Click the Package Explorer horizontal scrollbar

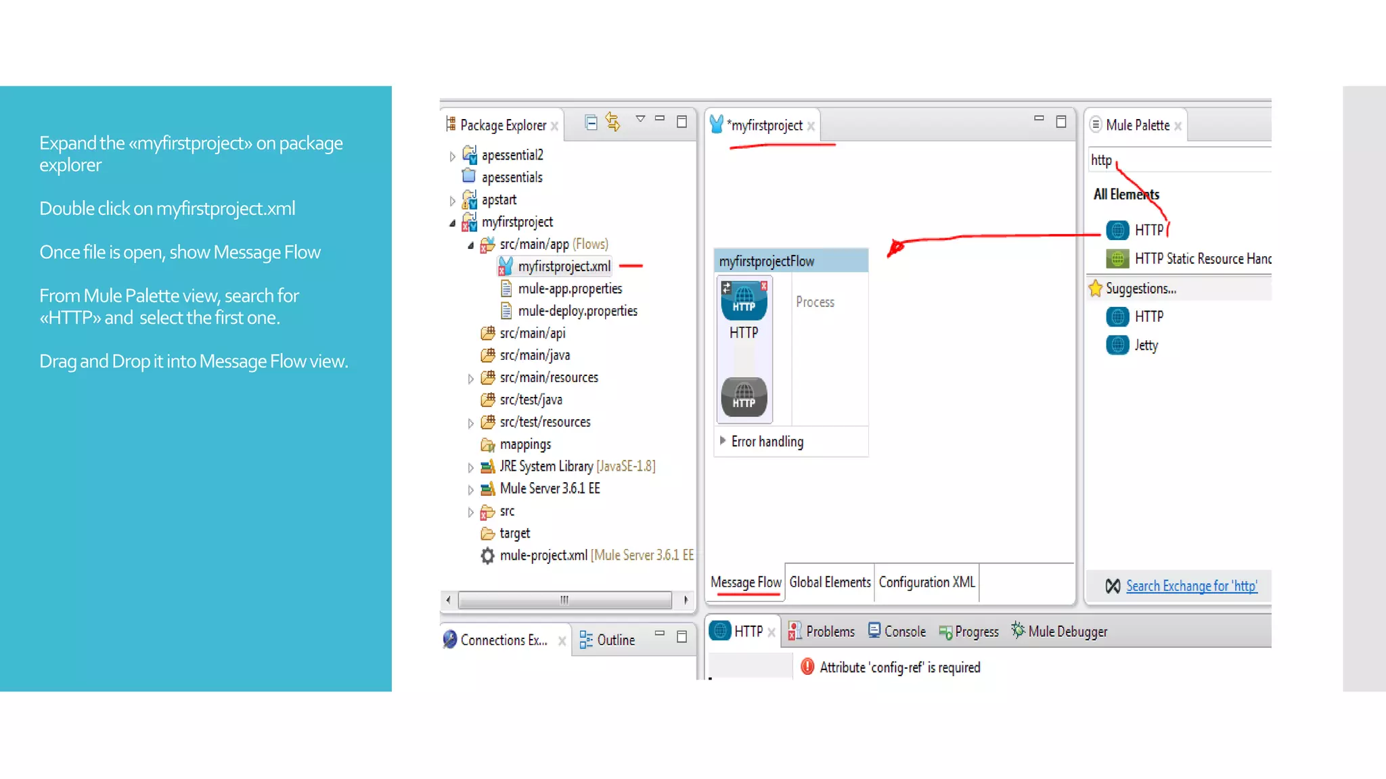point(564,600)
